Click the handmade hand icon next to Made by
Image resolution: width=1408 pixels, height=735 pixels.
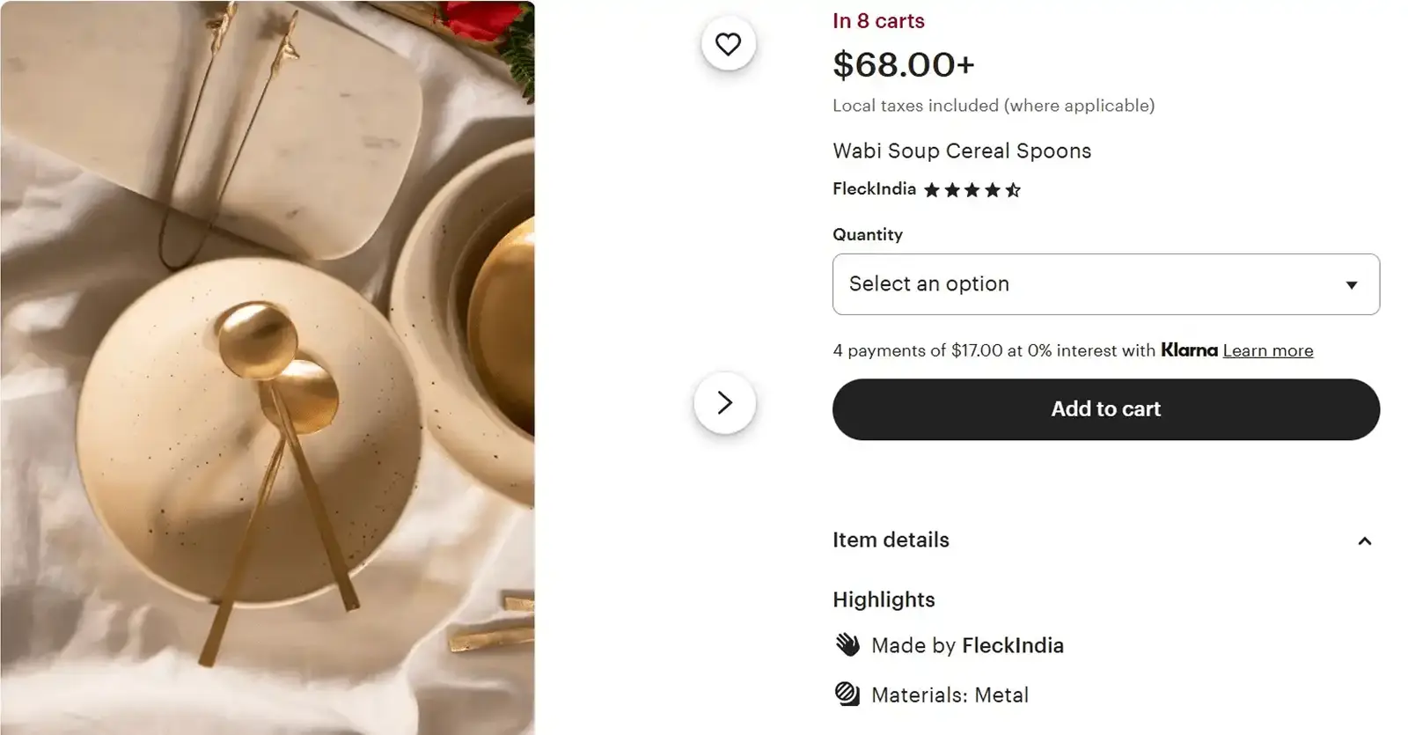[x=847, y=644]
